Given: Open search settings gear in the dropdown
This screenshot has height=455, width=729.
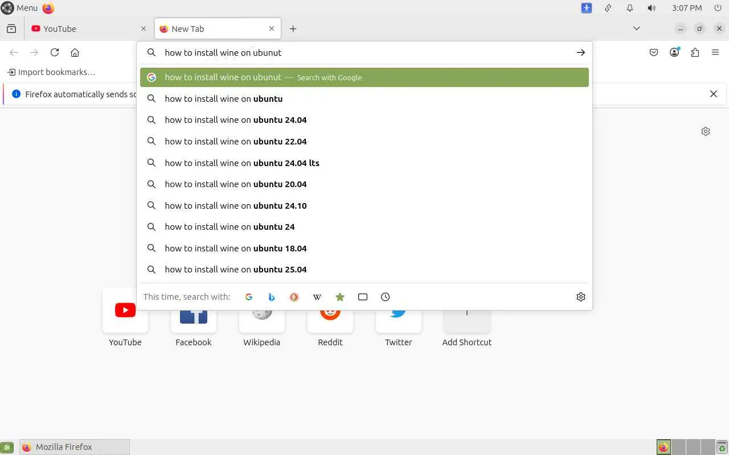Looking at the screenshot, I should click(581, 297).
